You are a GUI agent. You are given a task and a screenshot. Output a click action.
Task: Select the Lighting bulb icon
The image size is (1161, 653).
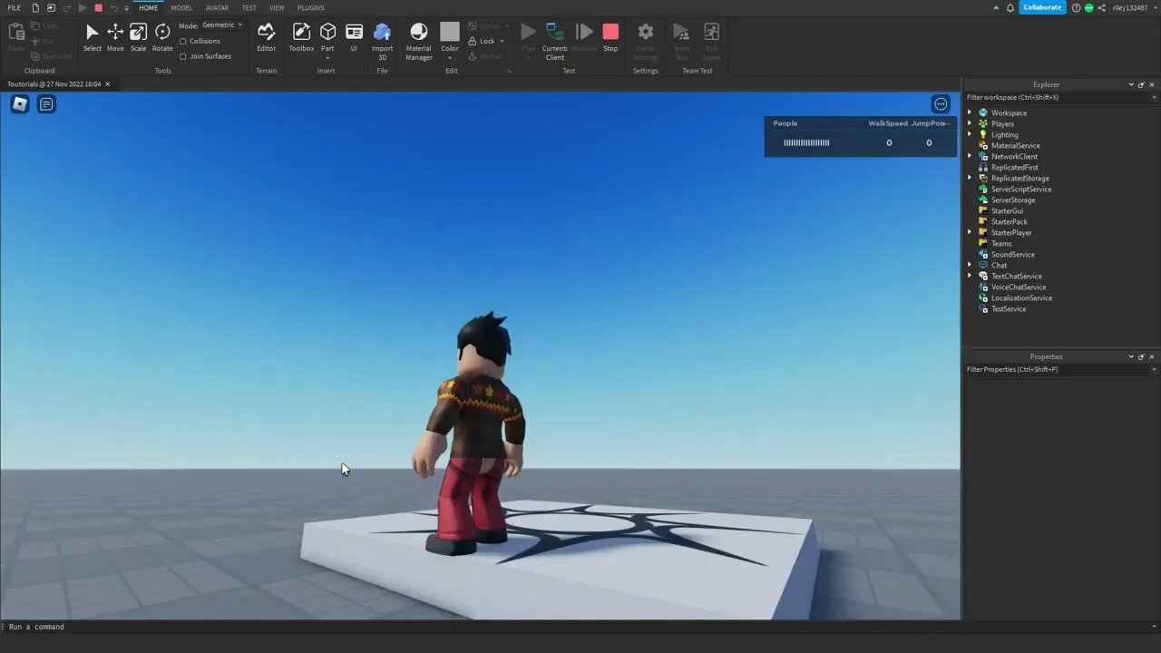click(x=982, y=134)
